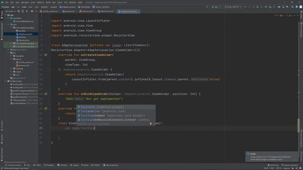The image size is (303, 170).
Task: Open the Event Log
Action: click(x=273, y=165)
